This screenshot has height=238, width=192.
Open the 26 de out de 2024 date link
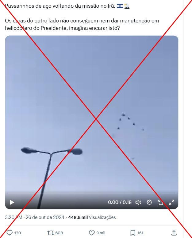pyautogui.click(x=45, y=217)
